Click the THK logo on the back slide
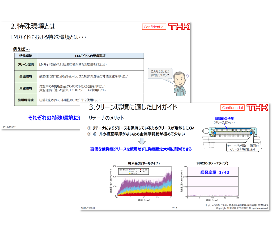Image resolution: width=272 pixels, height=232 pixels. [179, 27]
